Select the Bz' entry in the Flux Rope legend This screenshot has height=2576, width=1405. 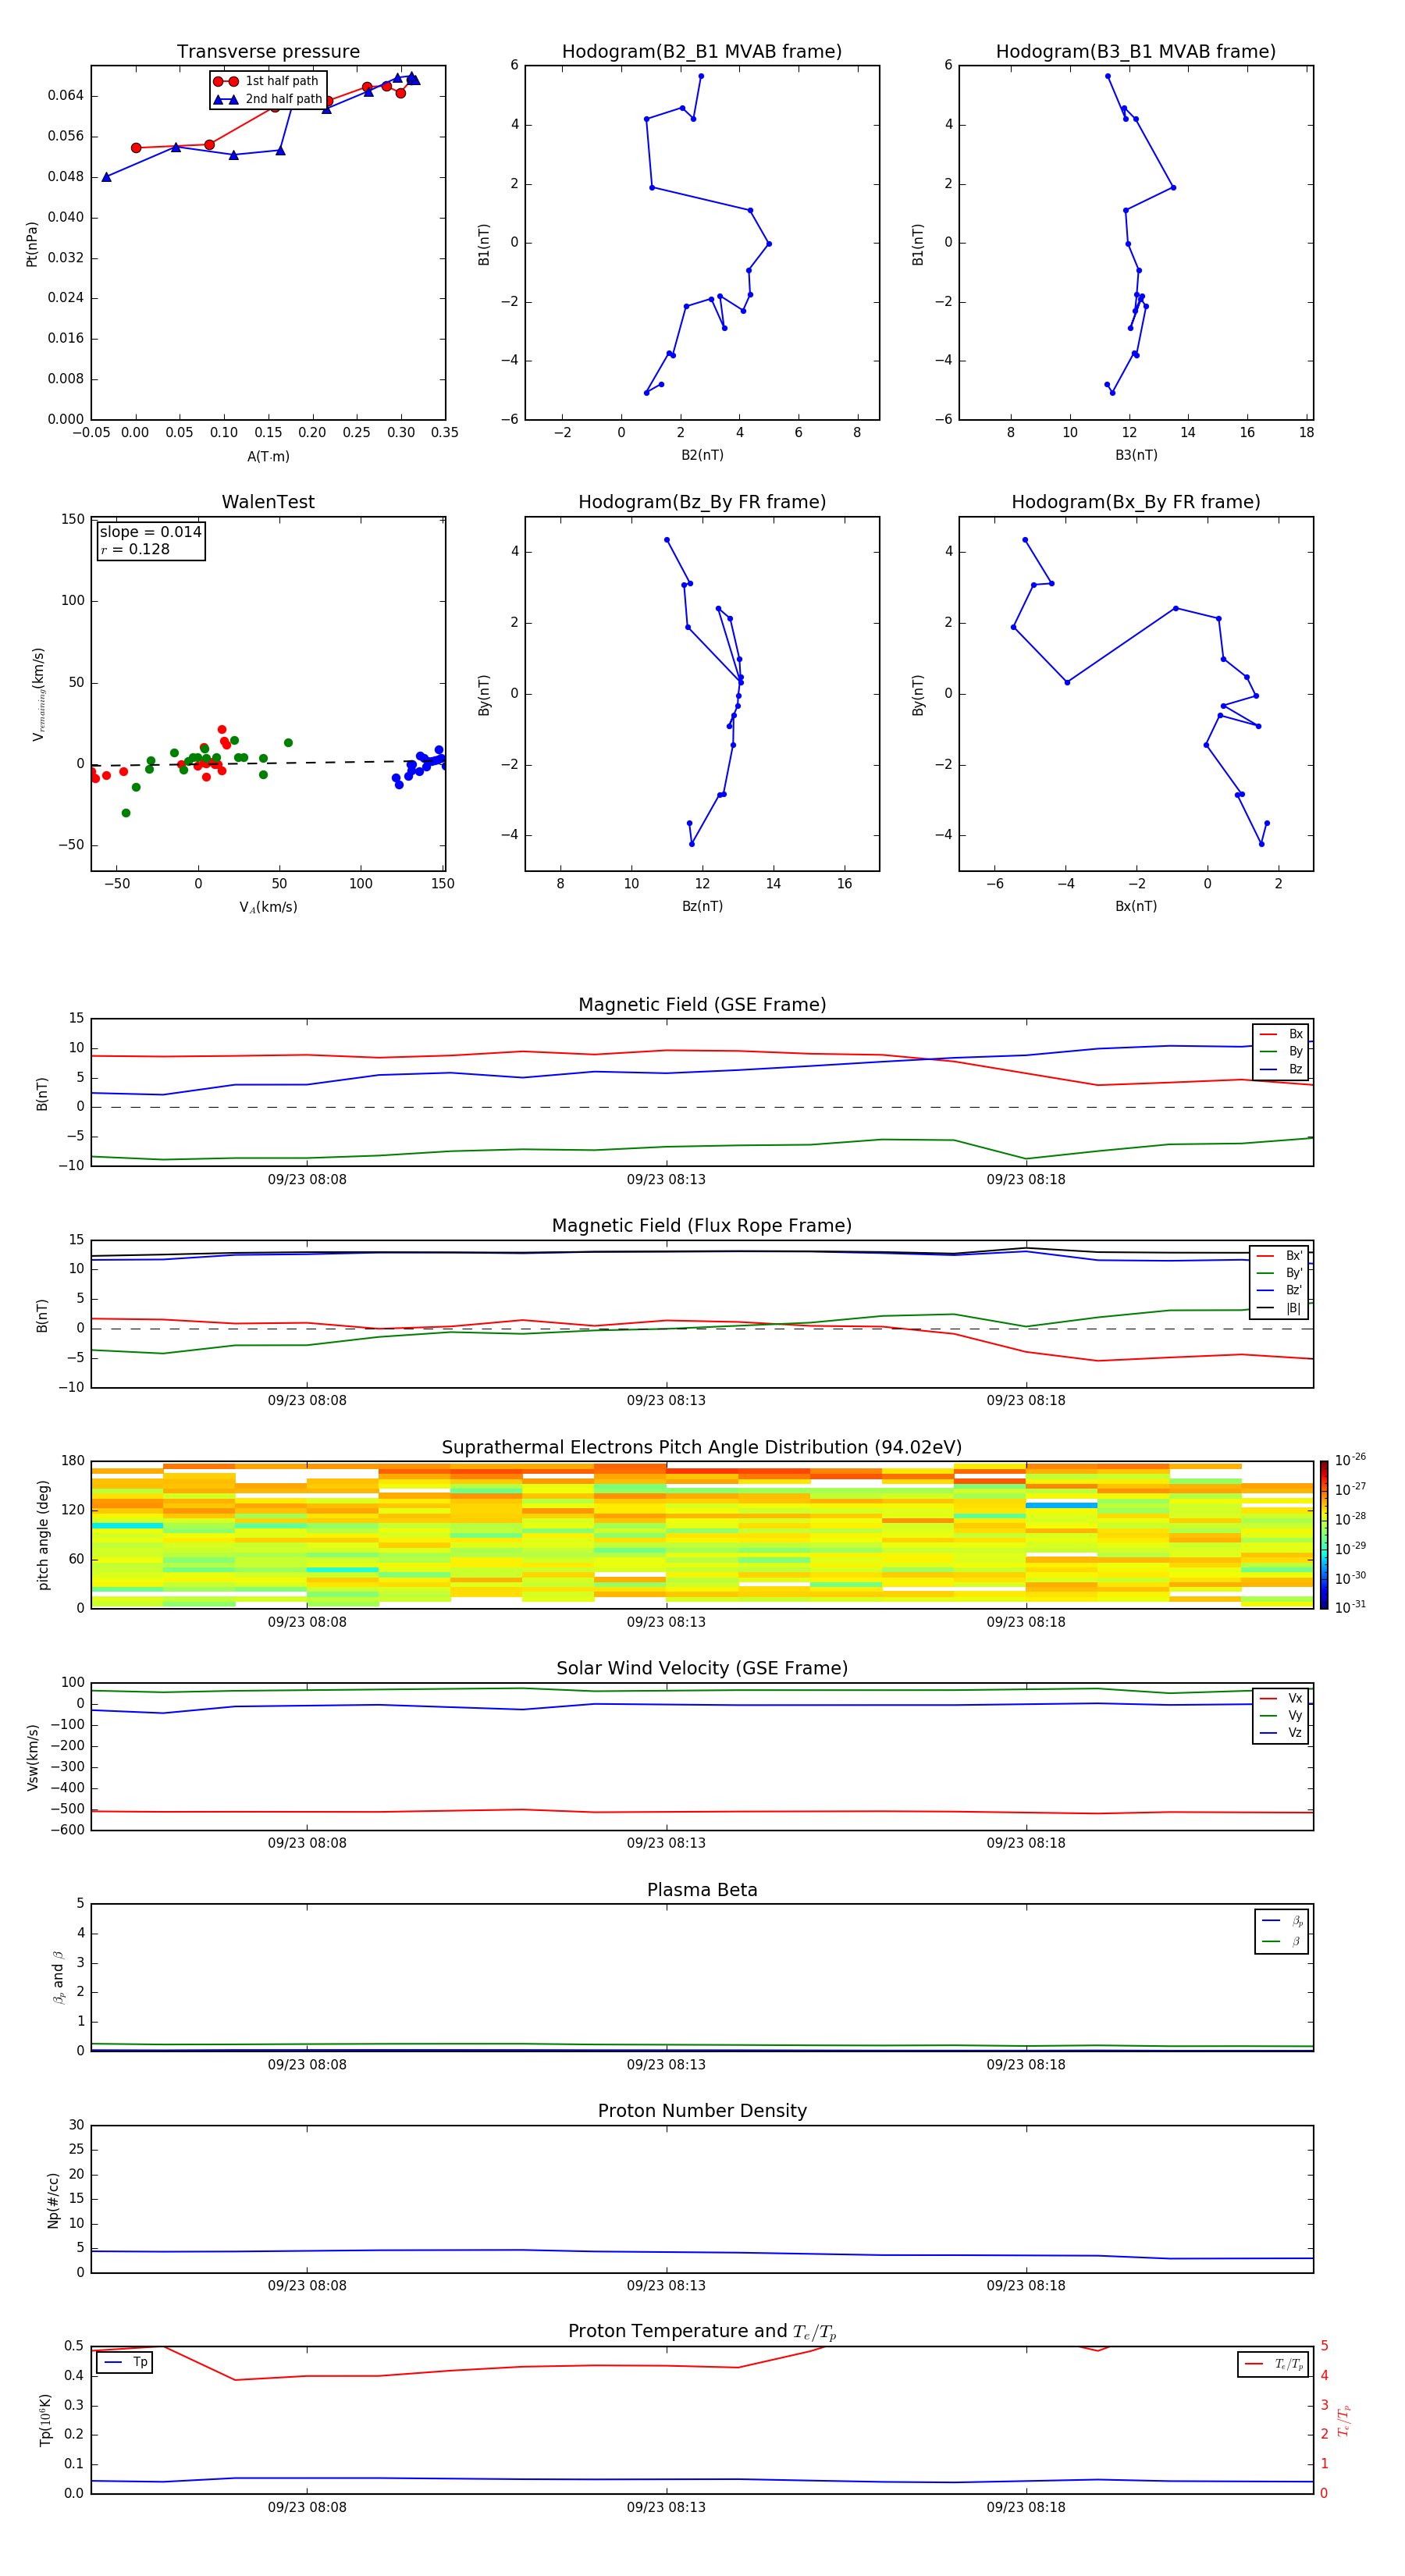pyautogui.click(x=1280, y=1291)
